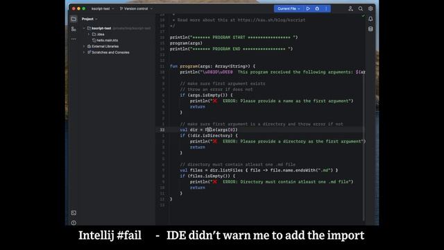Click 'if (!dir.isDirectory)' line

tap(209, 135)
